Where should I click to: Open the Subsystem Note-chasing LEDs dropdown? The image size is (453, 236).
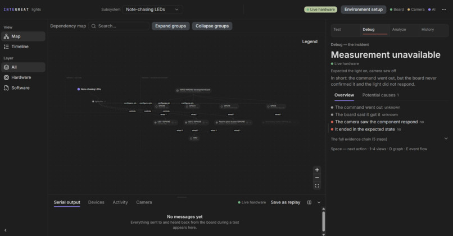click(152, 10)
